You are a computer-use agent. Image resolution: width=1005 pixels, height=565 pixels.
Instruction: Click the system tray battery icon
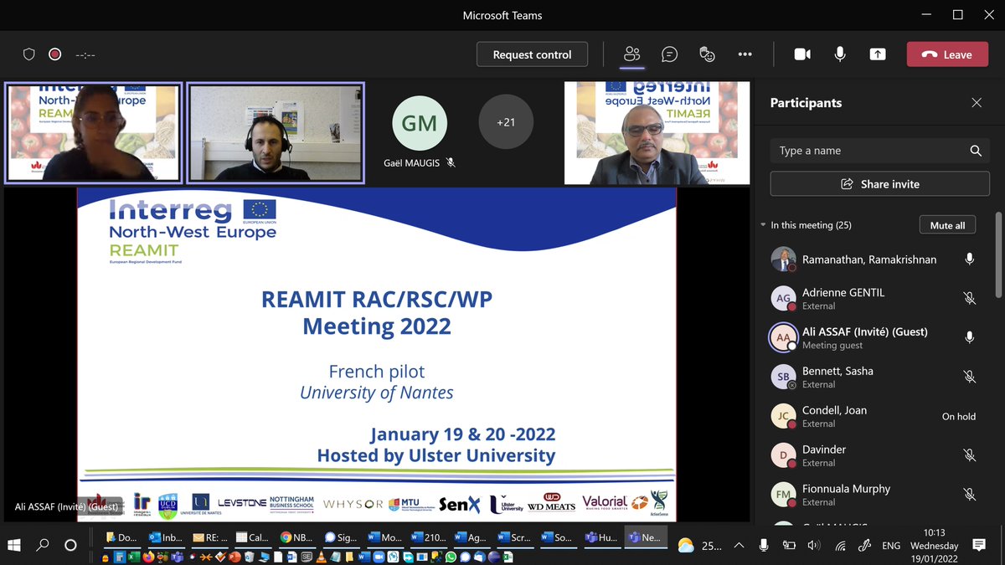coord(789,546)
